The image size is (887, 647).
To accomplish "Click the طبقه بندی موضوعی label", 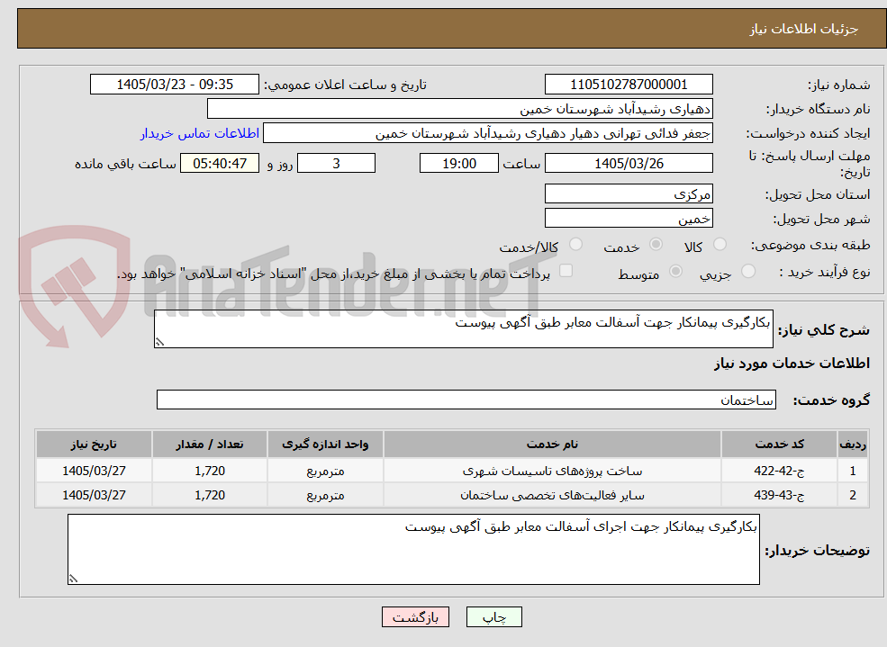I will click(810, 246).
